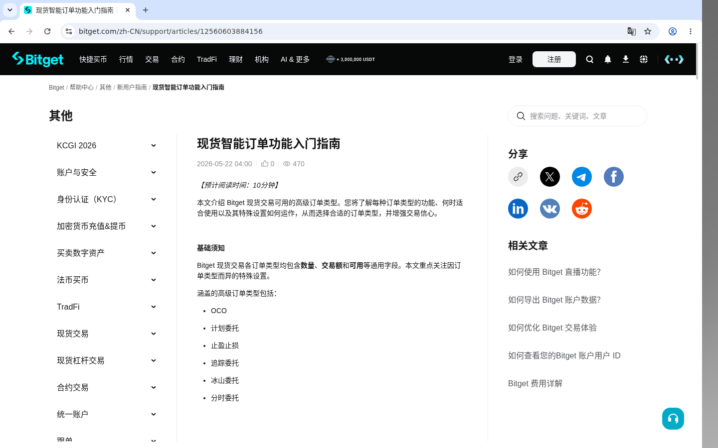Viewport: 718px width, 448px height.
Task: Share article on Reddit
Action: pos(582,209)
